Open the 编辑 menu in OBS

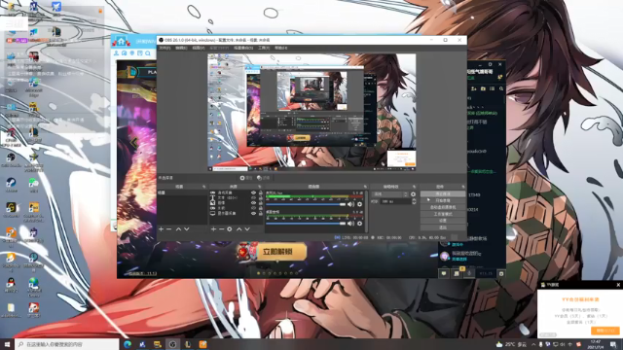pos(181,48)
